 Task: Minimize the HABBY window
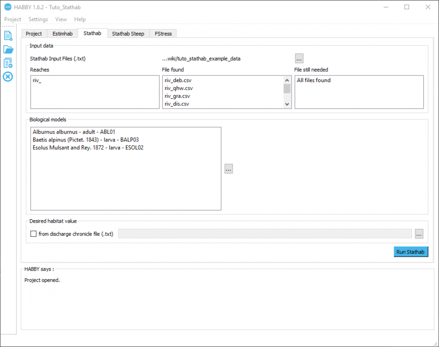point(386,7)
